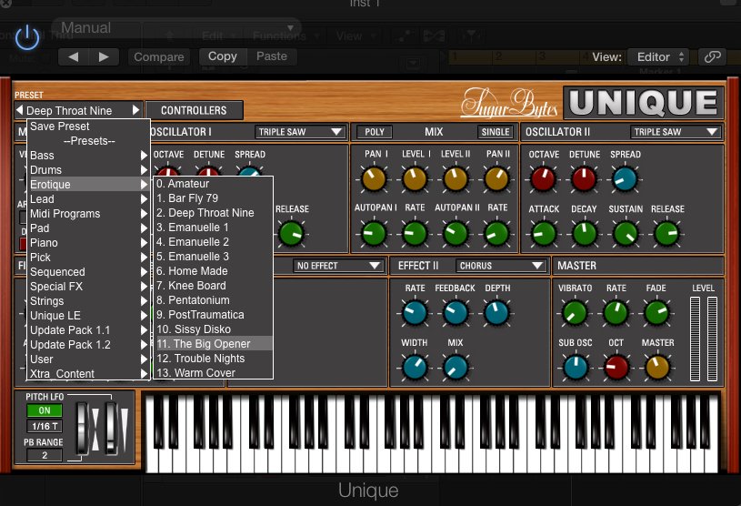Viewport: 741px width, 506px height.
Task: Click the Copy button
Action: click(223, 56)
